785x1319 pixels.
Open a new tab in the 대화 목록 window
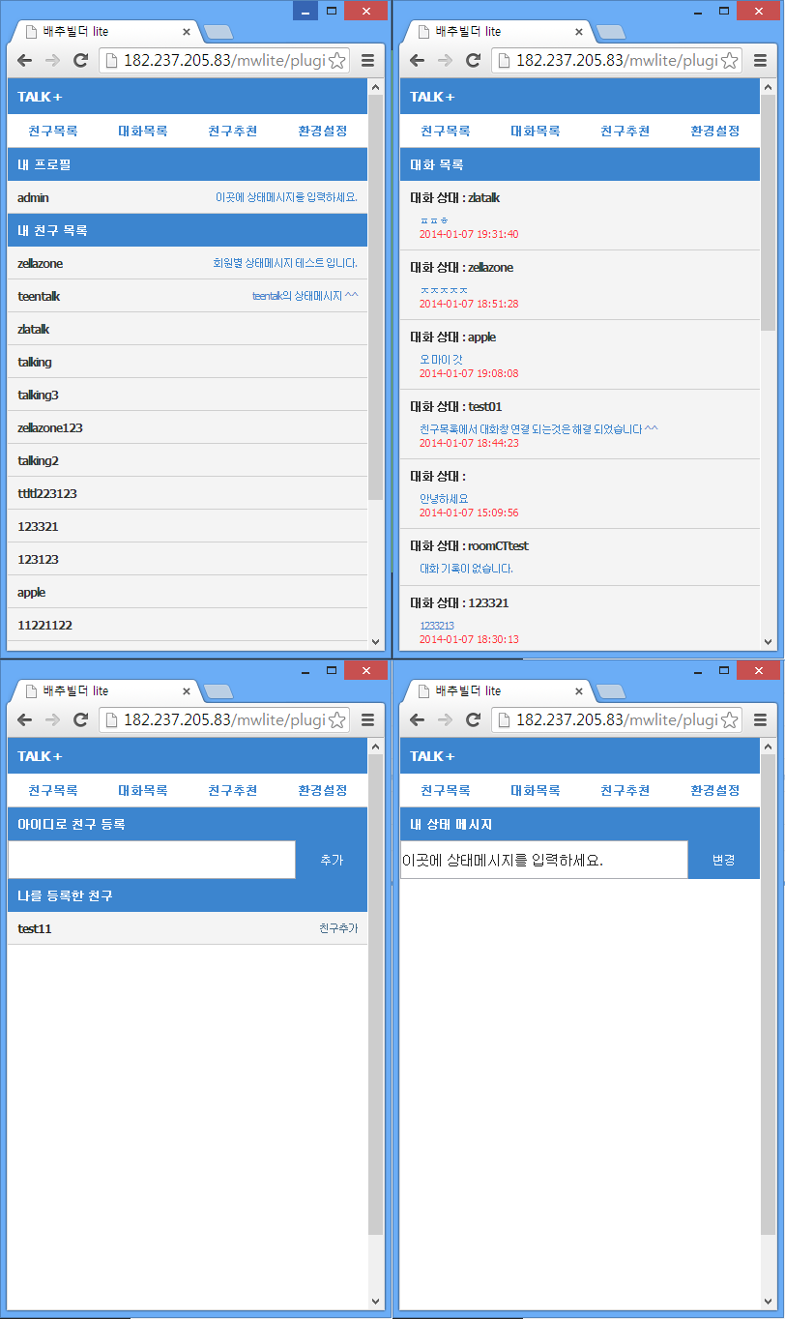[x=609, y=32]
